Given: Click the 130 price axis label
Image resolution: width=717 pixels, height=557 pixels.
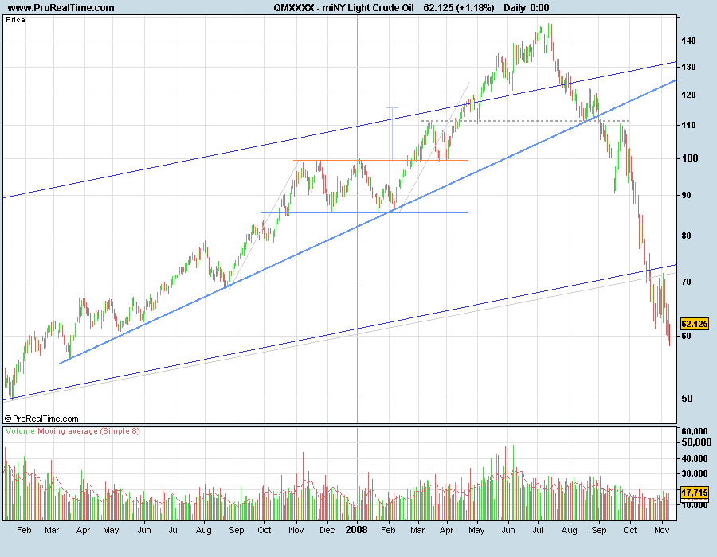Looking at the screenshot, I should point(688,67).
